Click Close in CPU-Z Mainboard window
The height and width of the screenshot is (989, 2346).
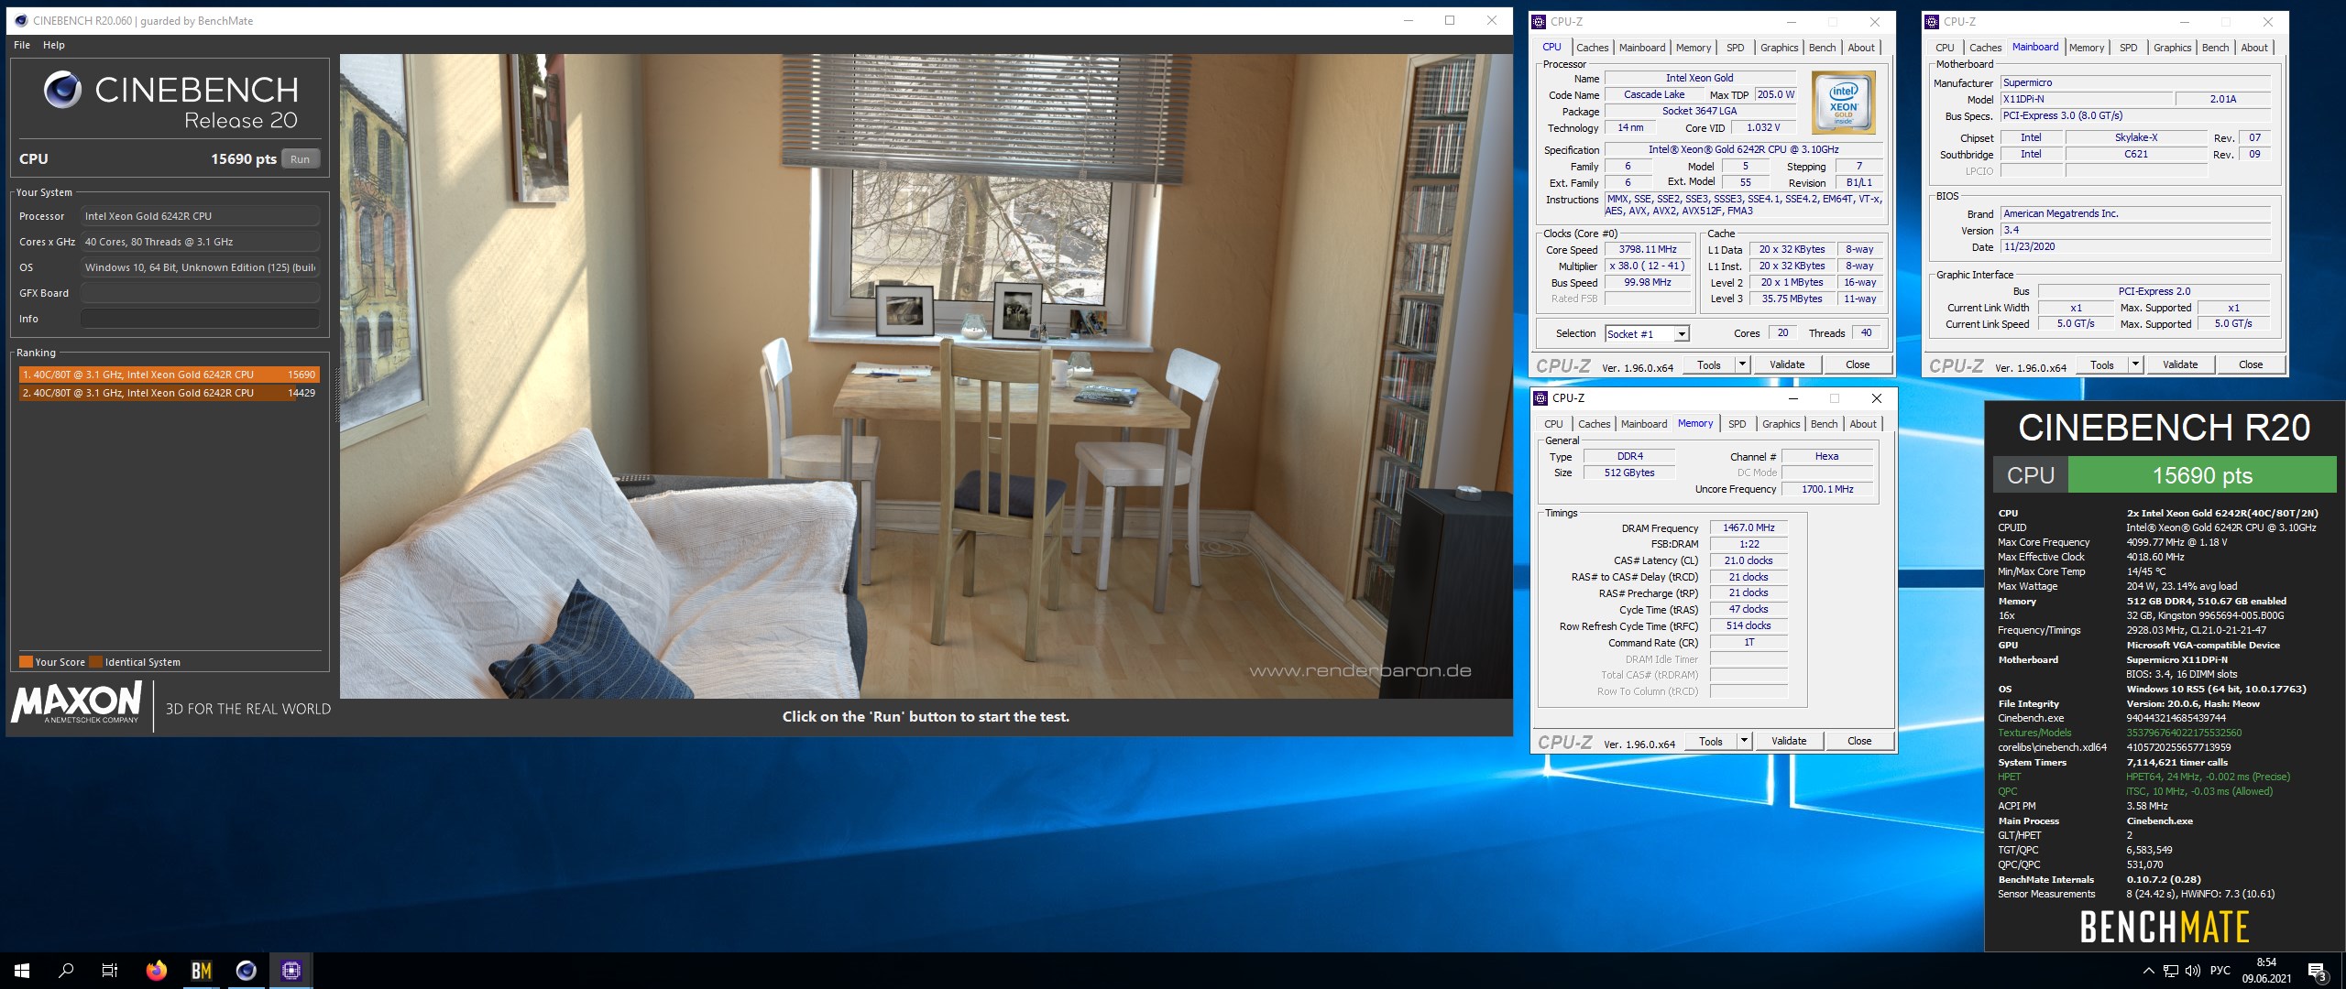coord(2251,364)
